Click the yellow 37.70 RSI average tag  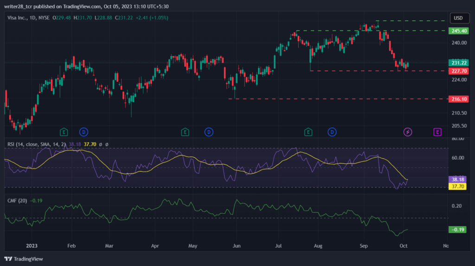point(457,186)
